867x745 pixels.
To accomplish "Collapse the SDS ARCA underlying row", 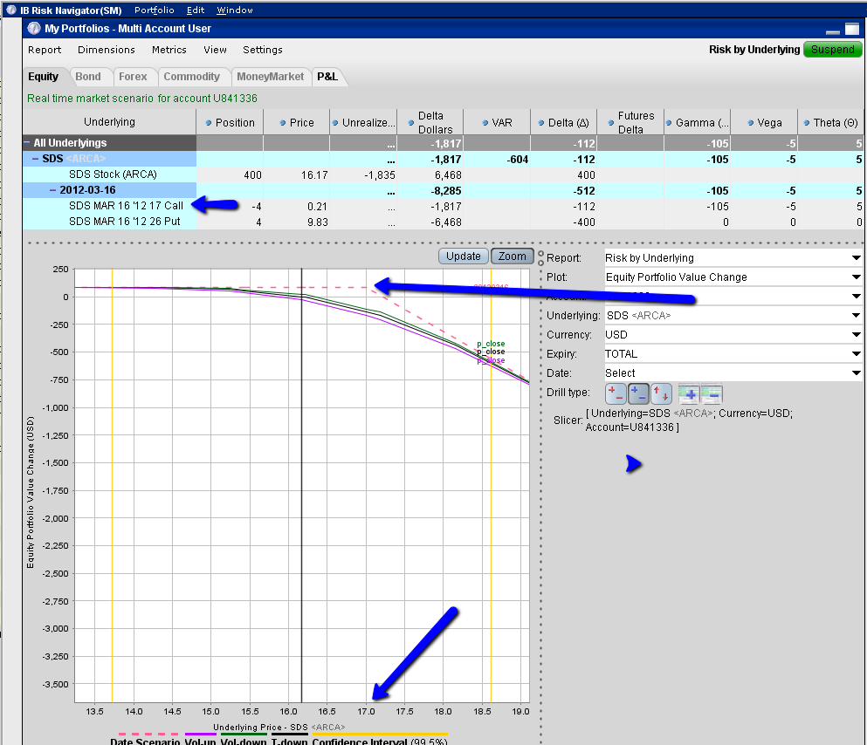I will 36,159.
